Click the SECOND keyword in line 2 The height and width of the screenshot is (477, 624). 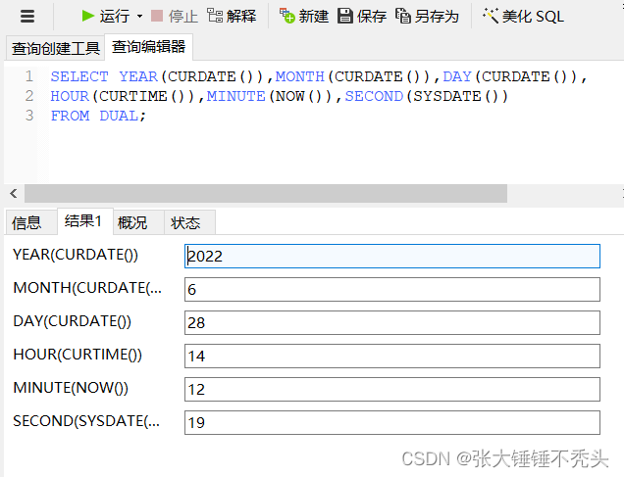pyautogui.click(x=374, y=96)
